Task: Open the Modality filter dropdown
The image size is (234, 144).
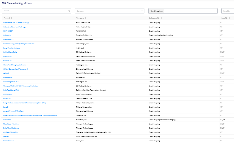Action: point(228,11)
